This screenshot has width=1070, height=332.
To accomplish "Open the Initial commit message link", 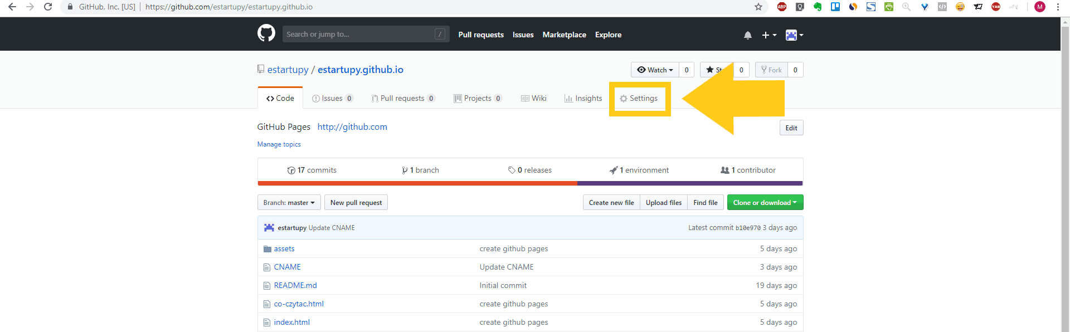I will pos(503,286).
